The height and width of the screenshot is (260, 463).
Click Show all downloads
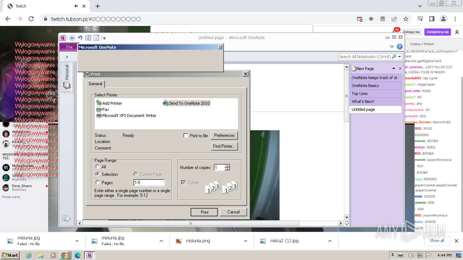click(x=437, y=240)
